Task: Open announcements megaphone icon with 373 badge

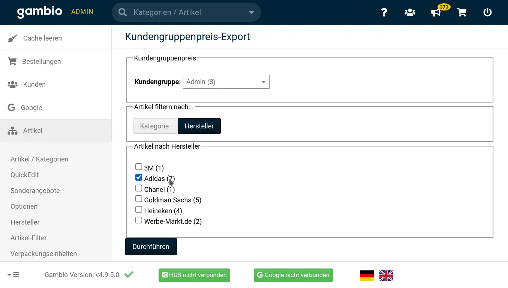Action: tap(436, 13)
